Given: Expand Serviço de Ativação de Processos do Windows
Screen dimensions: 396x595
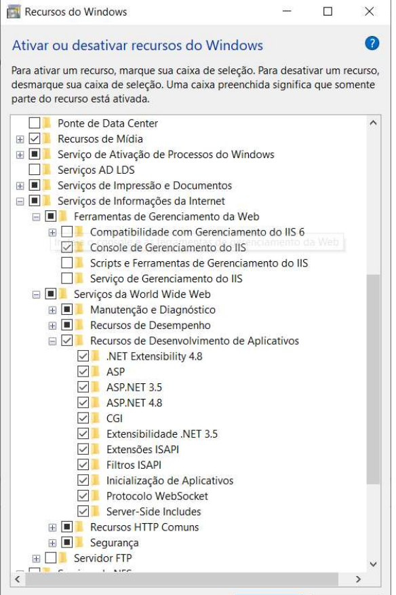Looking at the screenshot, I should (20, 155).
